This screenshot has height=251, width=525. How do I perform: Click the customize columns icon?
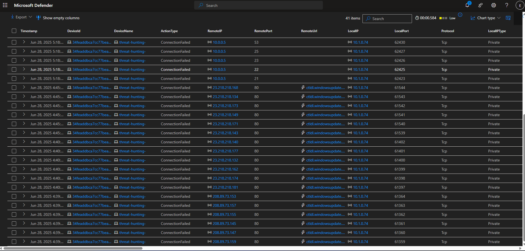(x=508, y=18)
